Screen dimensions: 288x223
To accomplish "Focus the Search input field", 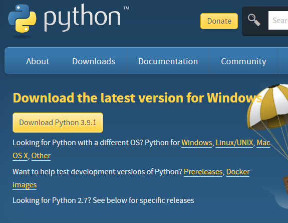I will (x=278, y=21).
